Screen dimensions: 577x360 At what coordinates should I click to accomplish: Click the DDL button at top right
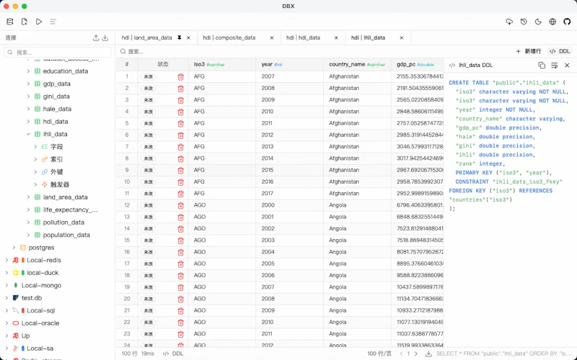click(x=560, y=51)
